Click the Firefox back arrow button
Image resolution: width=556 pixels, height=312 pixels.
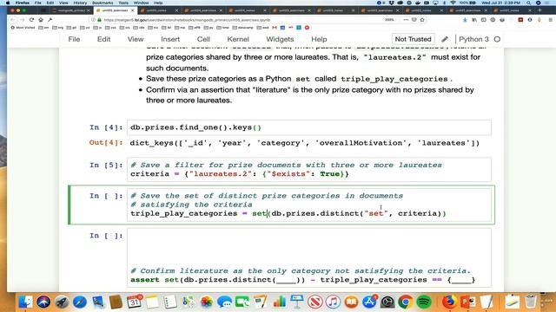13,20
